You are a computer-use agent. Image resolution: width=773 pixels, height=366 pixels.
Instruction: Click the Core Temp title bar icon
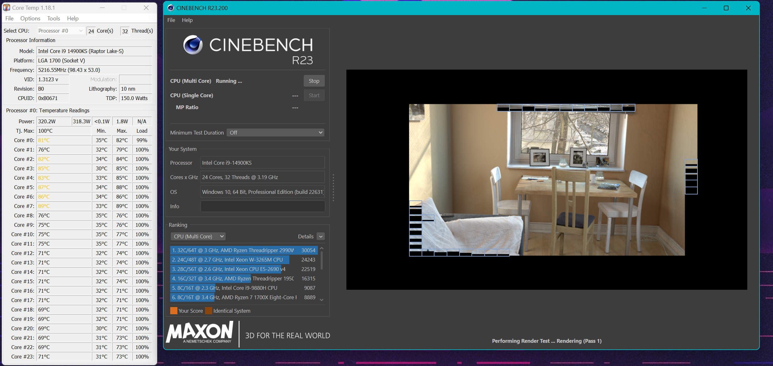(x=7, y=8)
